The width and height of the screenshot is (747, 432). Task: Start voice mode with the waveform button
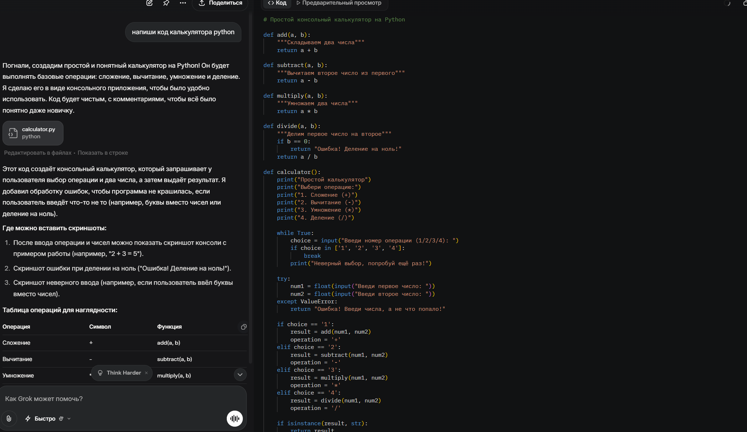[x=235, y=418]
